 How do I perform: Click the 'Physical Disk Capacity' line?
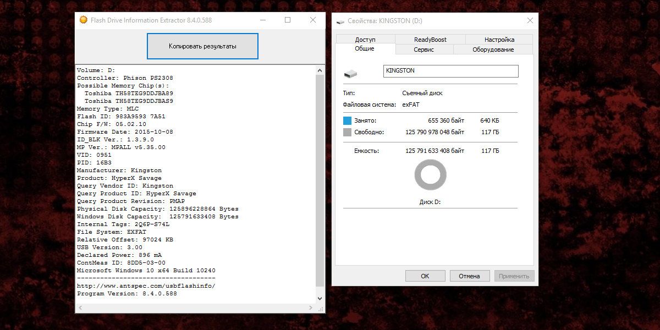coord(158,209)
